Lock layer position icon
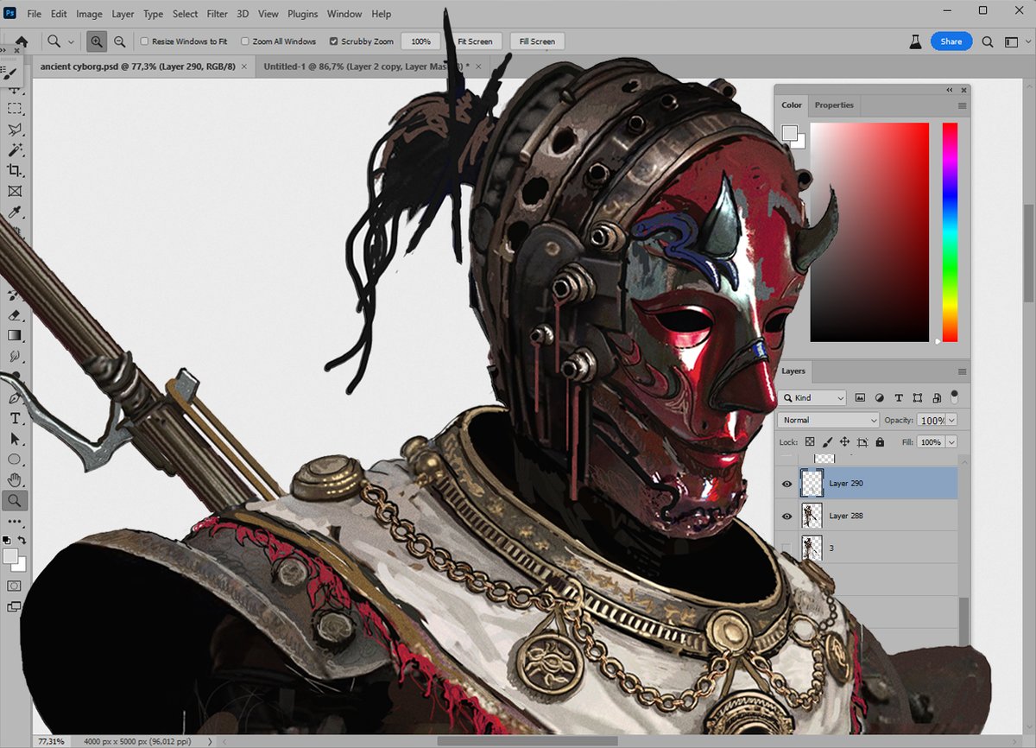This screenshot has width=1036, height=748. pos(845,442)
